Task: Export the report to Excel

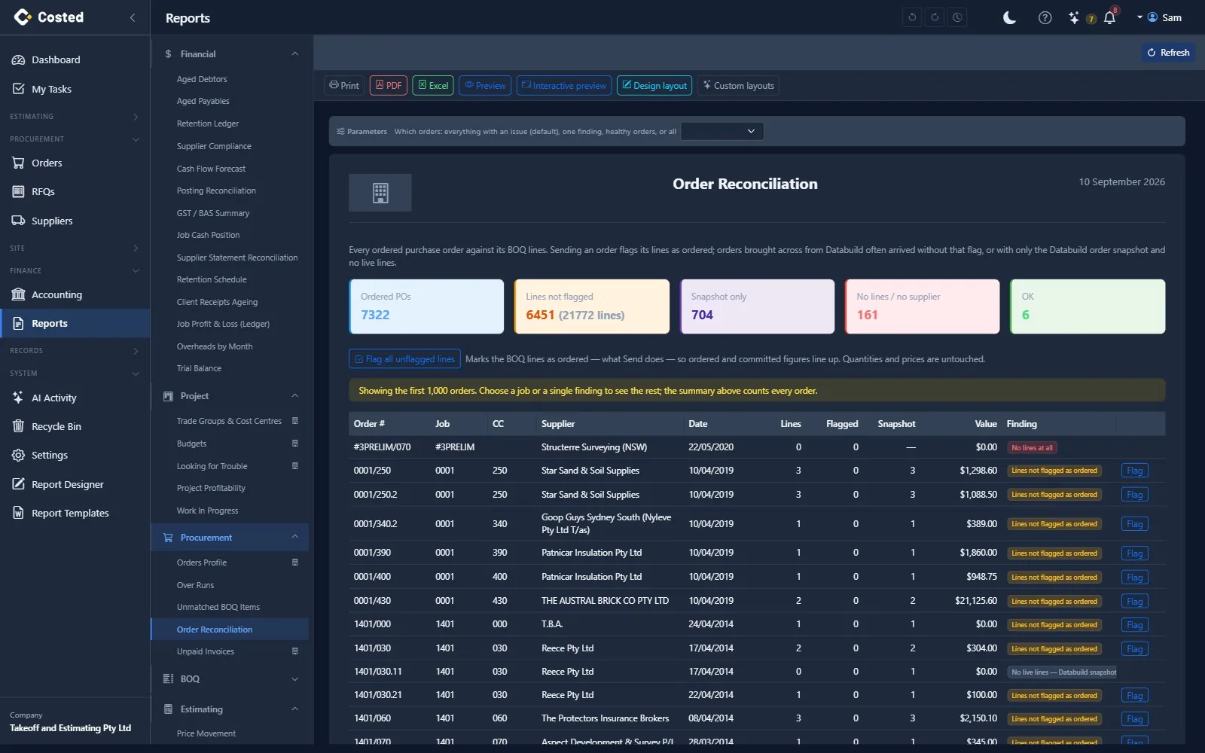Action: click(x=433, y=86)
